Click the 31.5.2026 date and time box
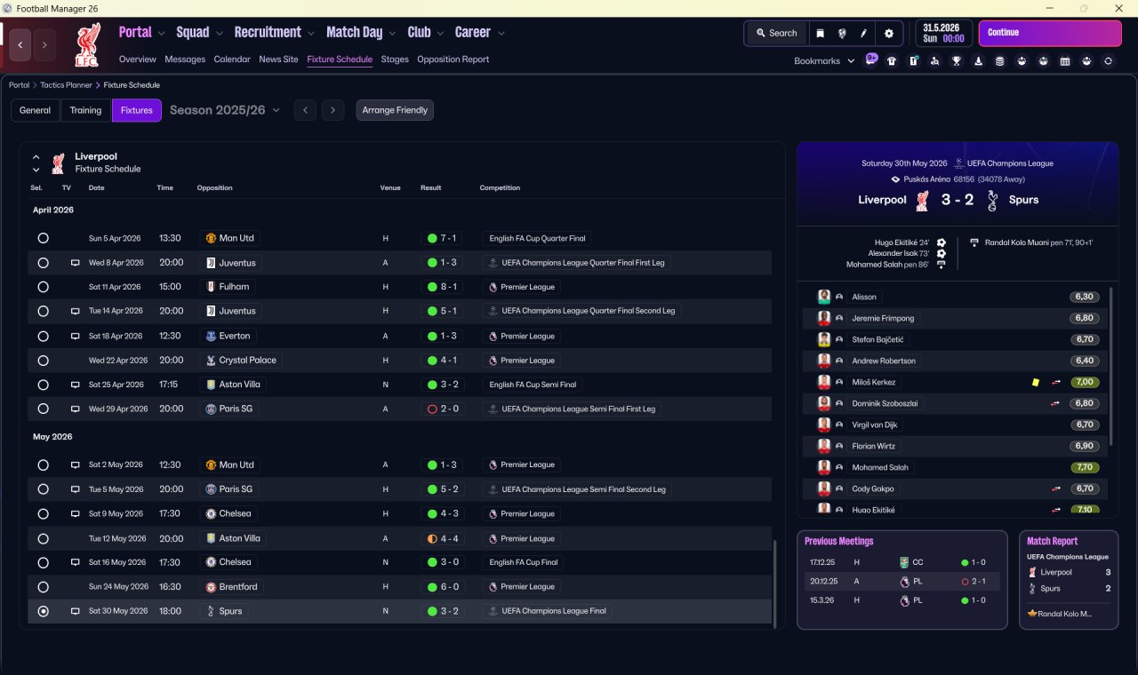The height and width of the screenshot is (675, 1138). [943, 33]
